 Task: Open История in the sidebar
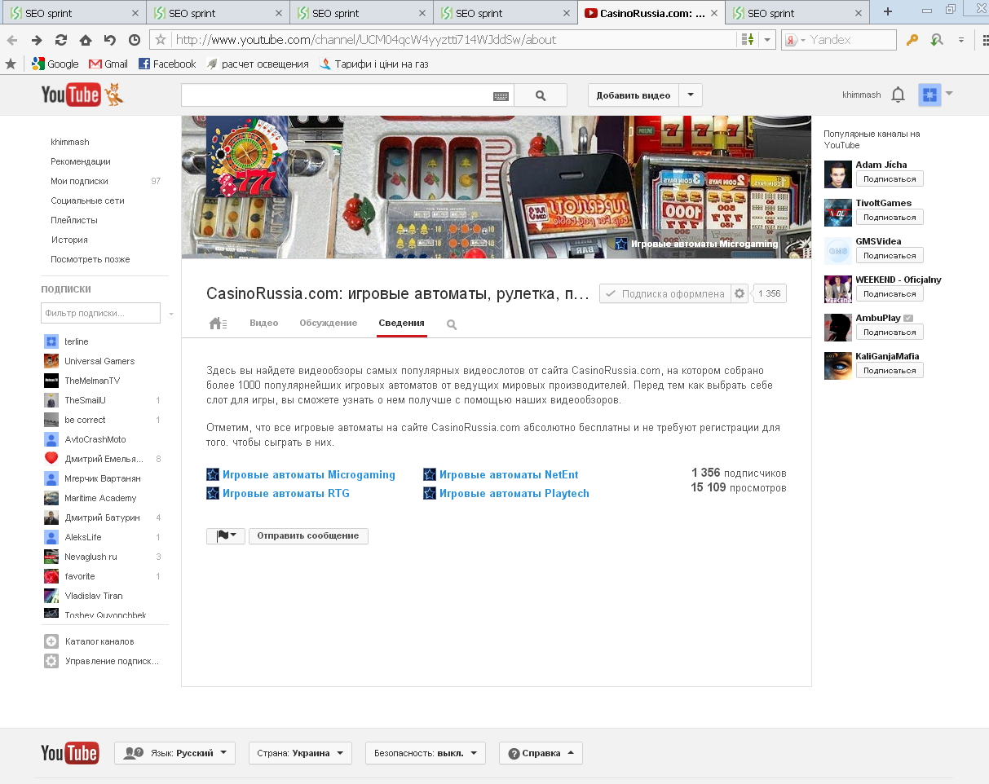pos(69,240)
